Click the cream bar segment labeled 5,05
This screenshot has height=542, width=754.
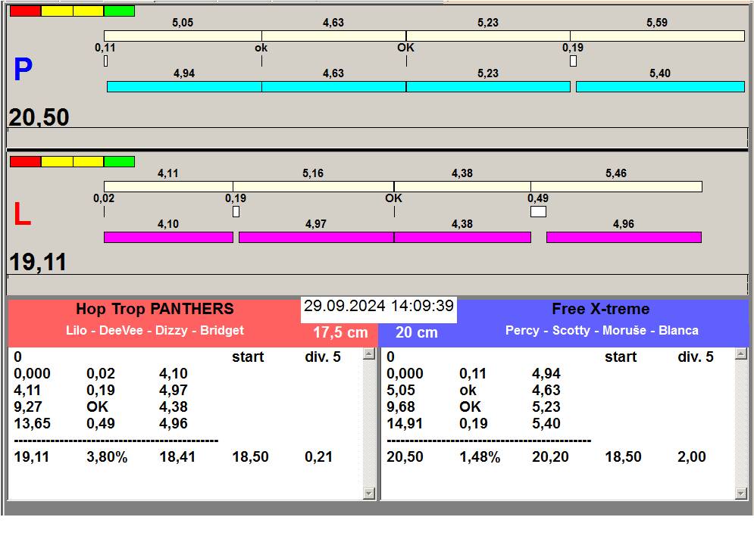[183, 36]
